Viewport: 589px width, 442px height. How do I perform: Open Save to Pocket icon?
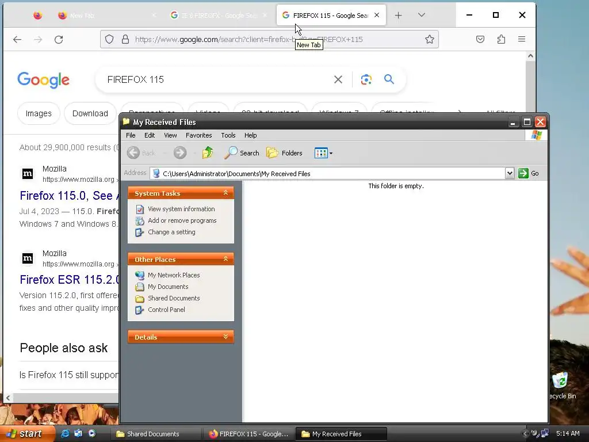(x=480, y=40)
